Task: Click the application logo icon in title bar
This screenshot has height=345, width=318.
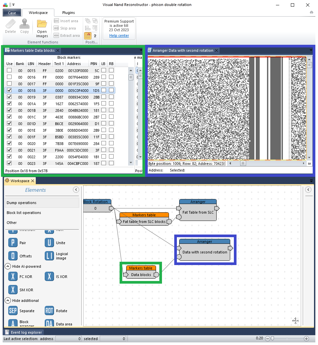Action: coord(5,5)
